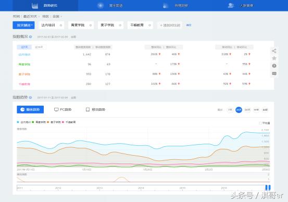Choose the 90天 time range

pos(247,110)
